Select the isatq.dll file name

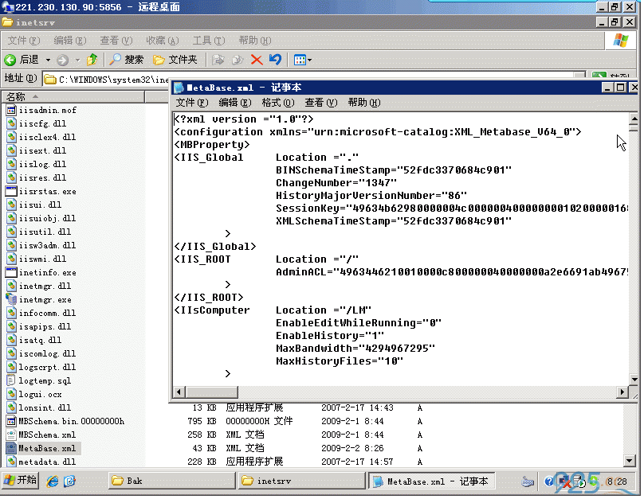(x=40, y=341)
